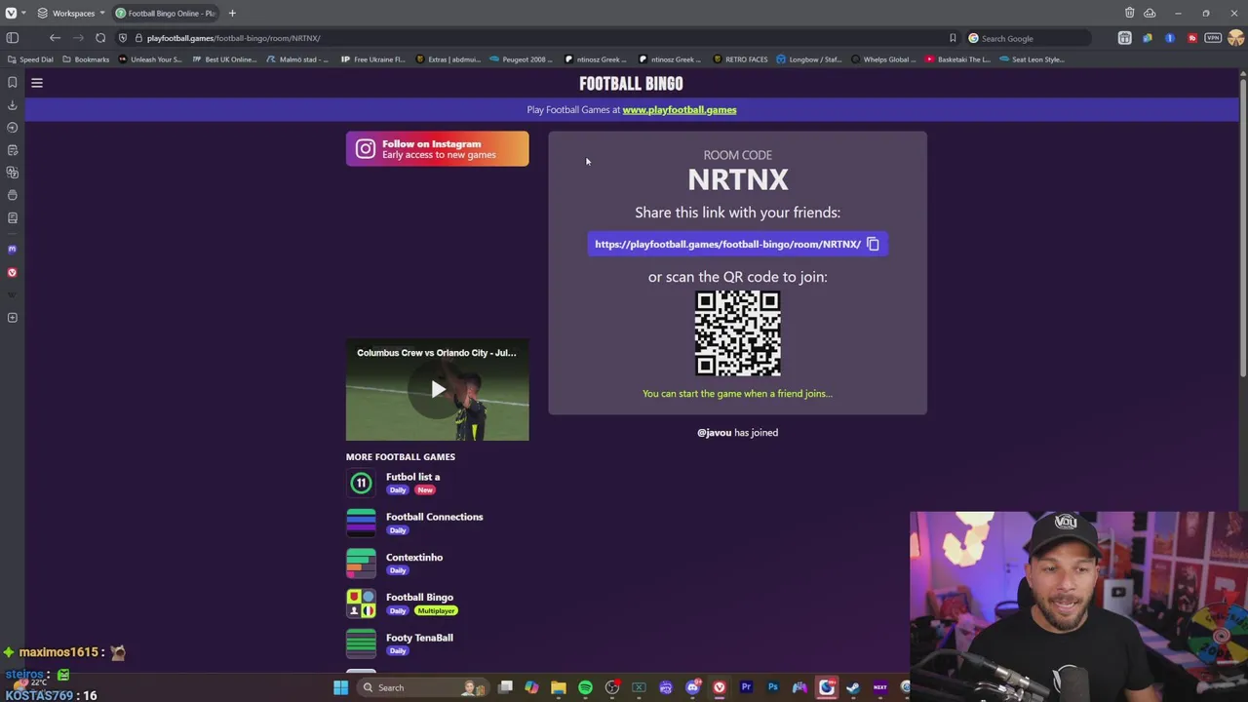Click the QR code image
The image size is (1248, 702).
(737, 333)
